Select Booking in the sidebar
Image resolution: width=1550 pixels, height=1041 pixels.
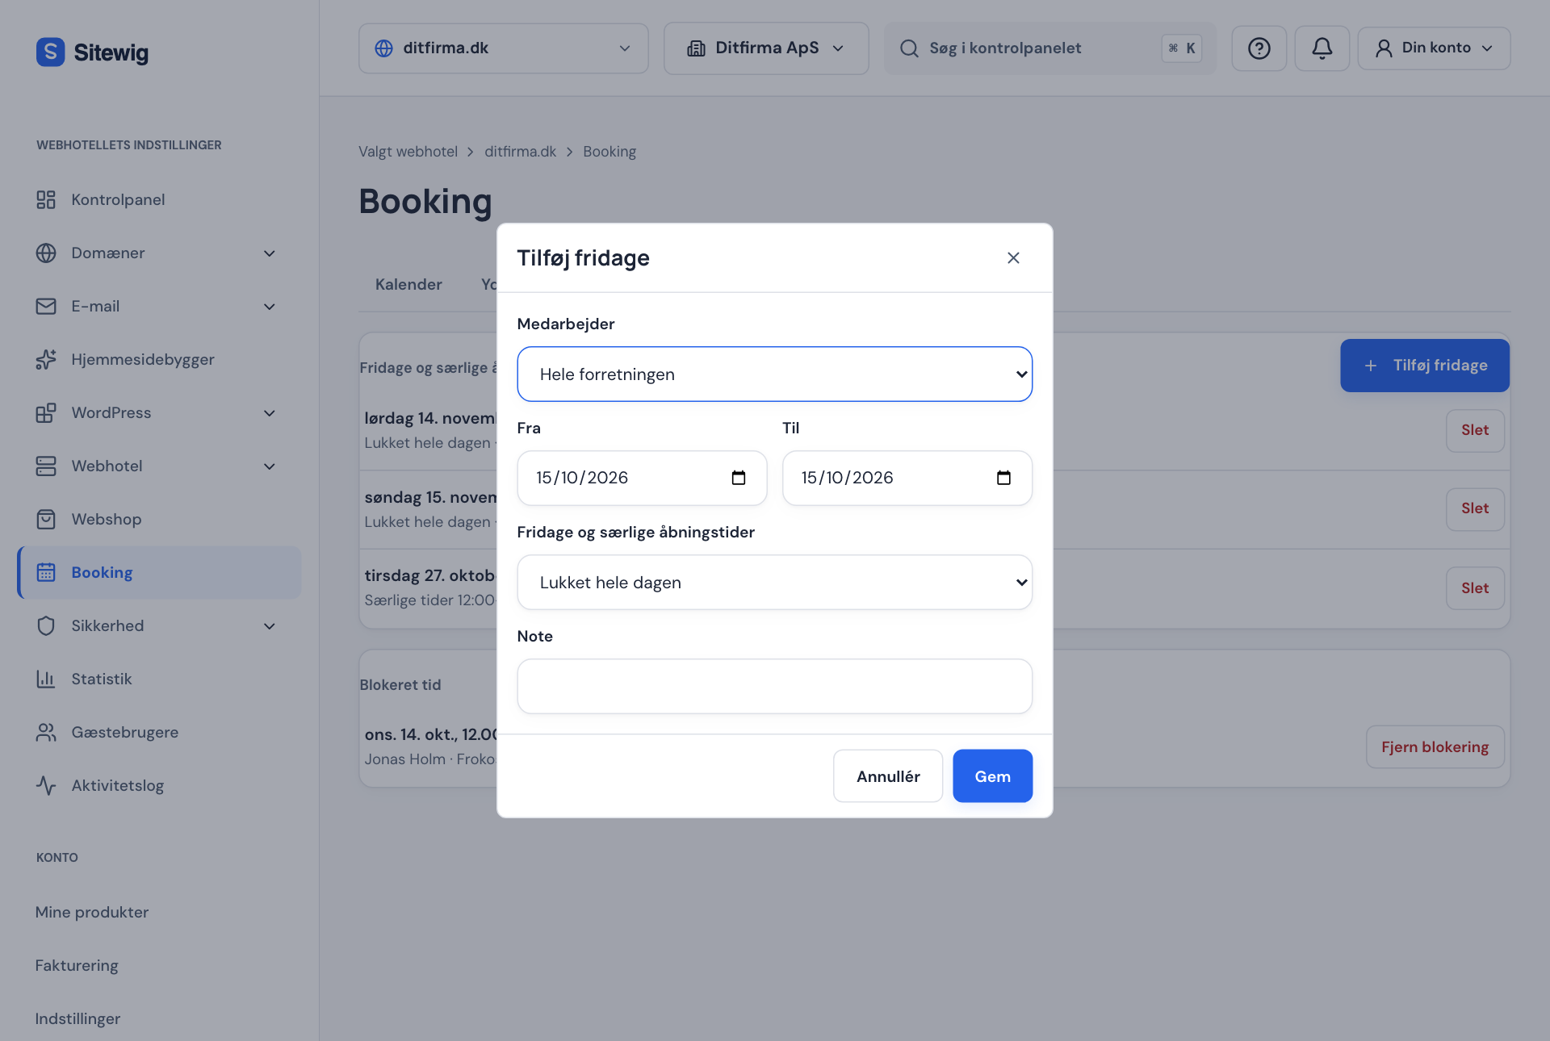[160, 572]
